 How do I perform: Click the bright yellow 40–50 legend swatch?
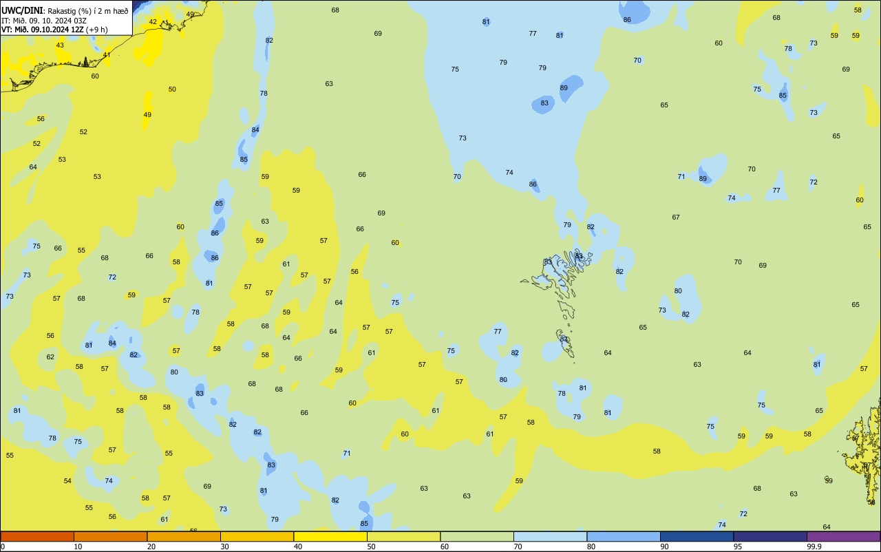pyautogui.click(x=330, y=536)
